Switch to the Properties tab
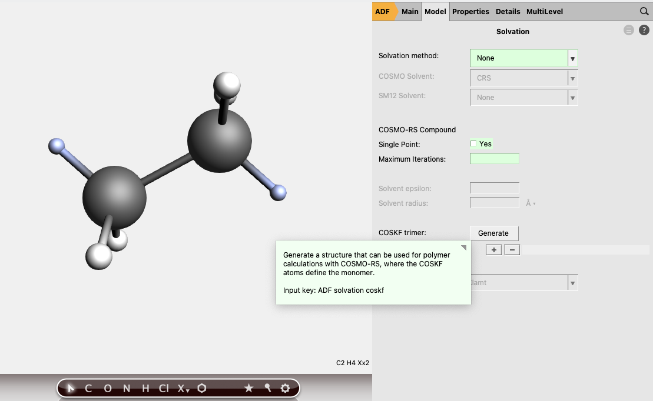This screenshot has width=653, height=401. point(470,11)
